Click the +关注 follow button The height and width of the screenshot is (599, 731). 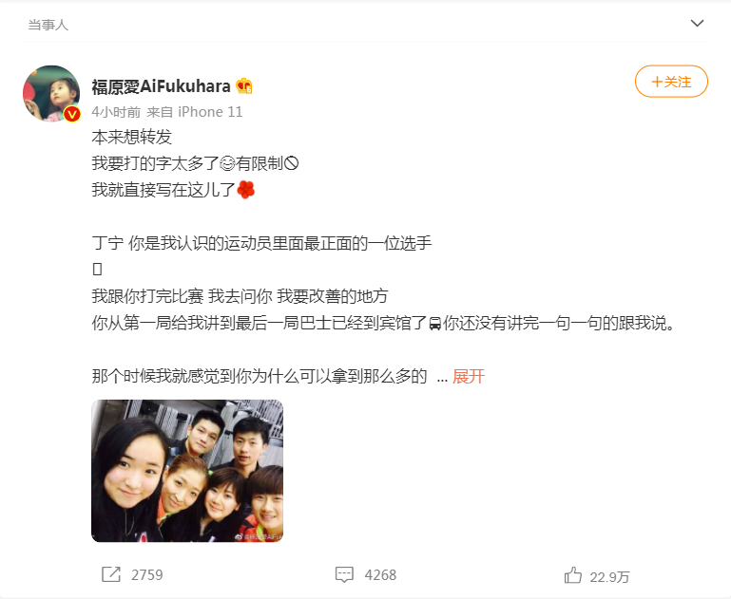point(671,82)
